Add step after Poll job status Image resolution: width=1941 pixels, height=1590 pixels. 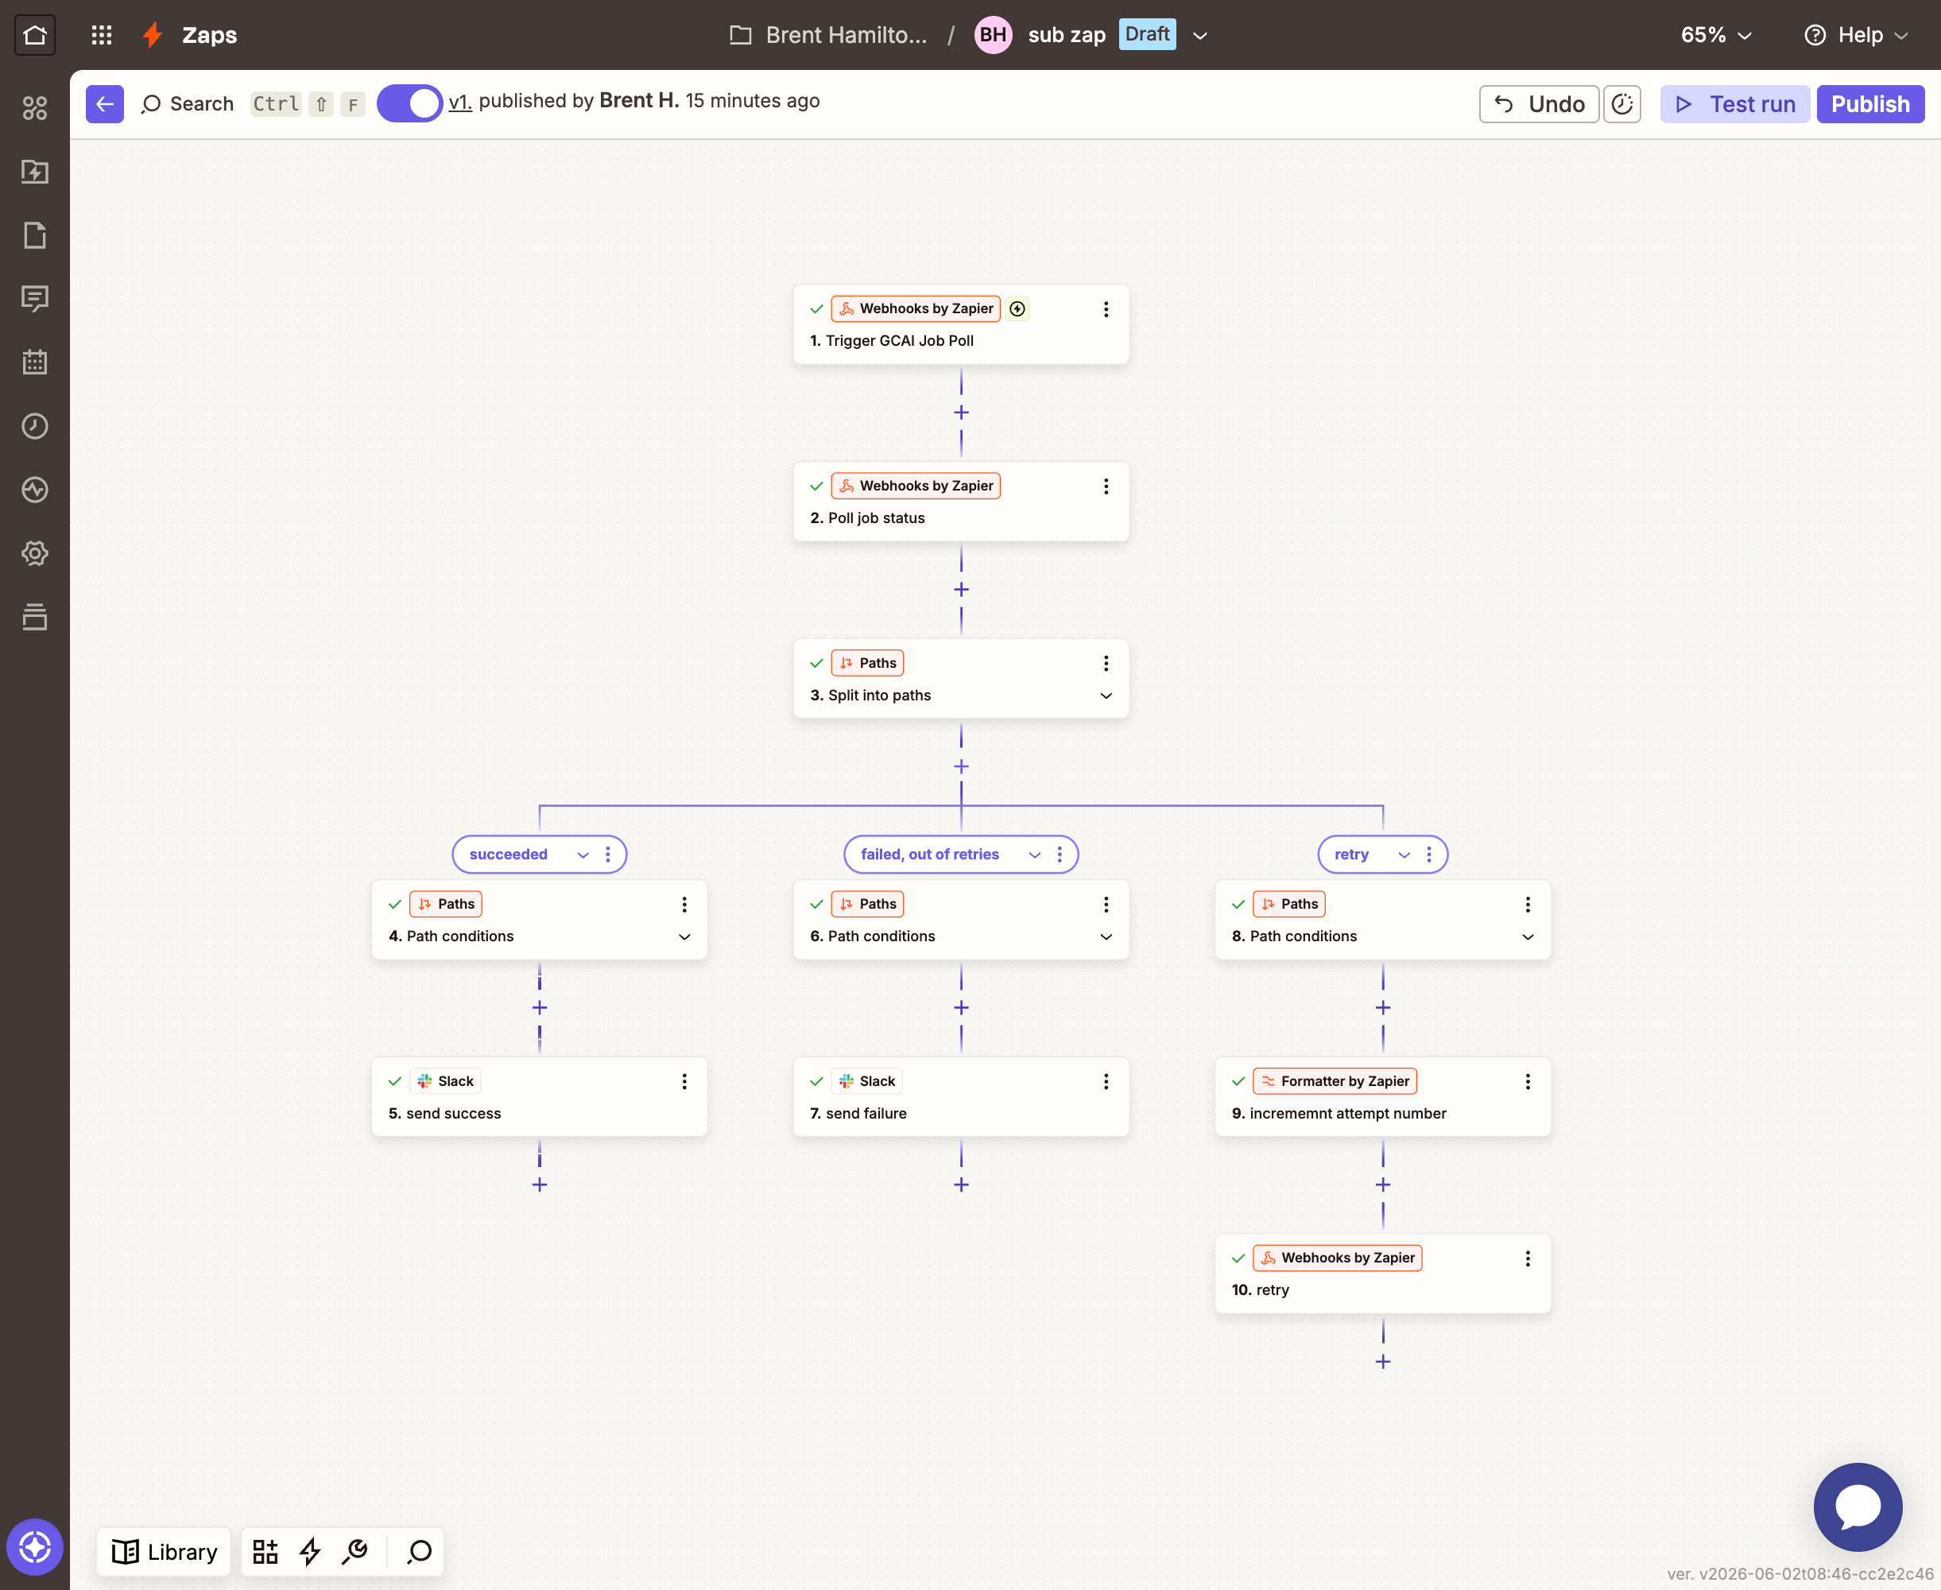961,590
